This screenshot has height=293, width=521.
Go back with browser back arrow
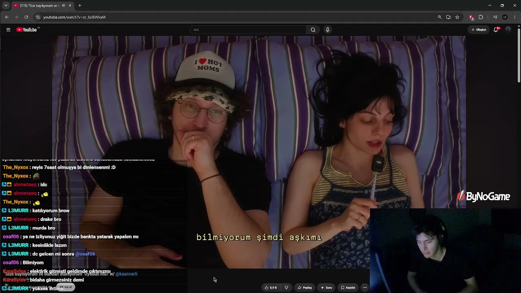[x=7, y=17]
